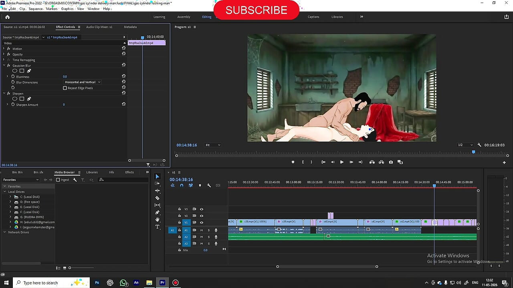This screenshot has width=513, height=288.
Task: Open the File menu
Action: point(4,8)
